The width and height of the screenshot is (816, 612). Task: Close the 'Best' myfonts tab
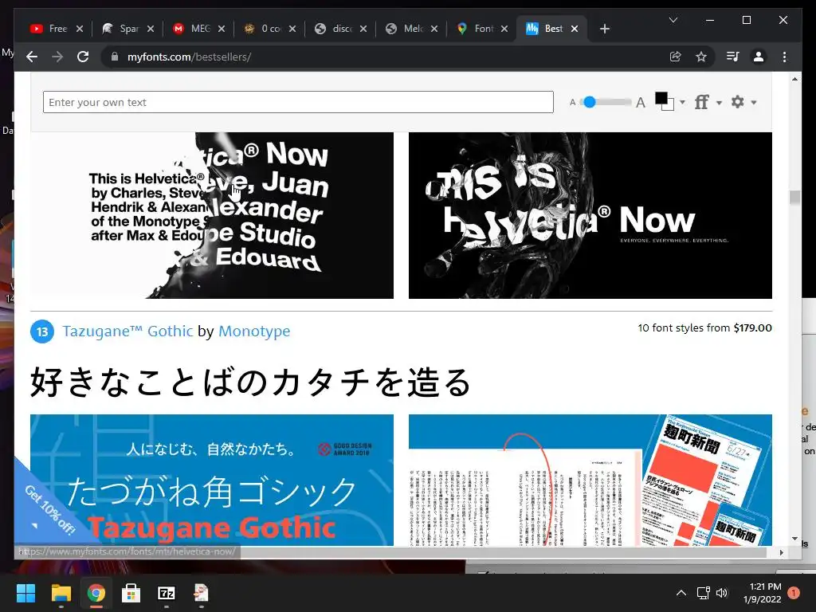pos(575,29)
